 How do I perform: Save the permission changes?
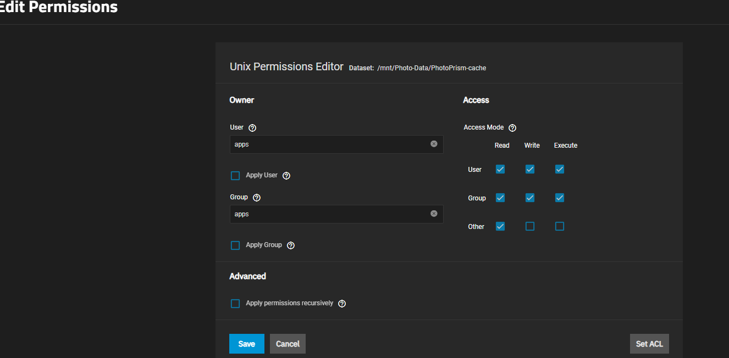[x=246, y=344]
